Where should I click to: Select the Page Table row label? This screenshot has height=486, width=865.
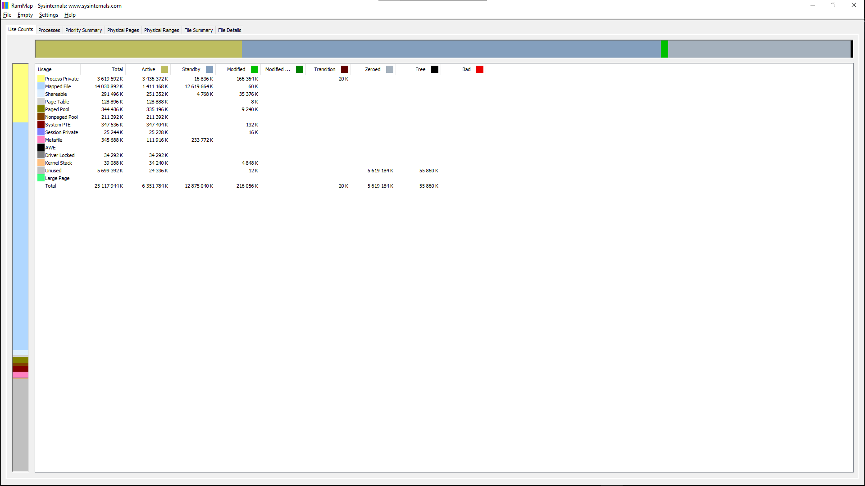point(57,102)
